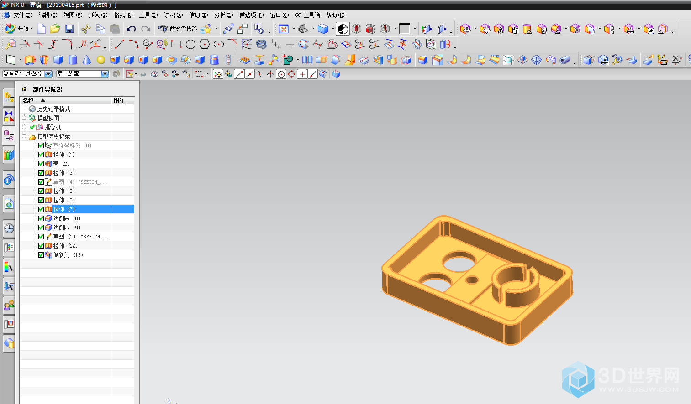Screen dimensions: 691x404
Task: Collapse the 模型历史记录 tree node
Action: pyautogui.click(x=24, y=136)
